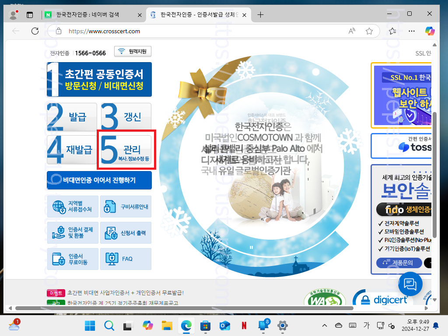Click the horizontal page scrollbar

pyautogui.click(x=184, y=308)
